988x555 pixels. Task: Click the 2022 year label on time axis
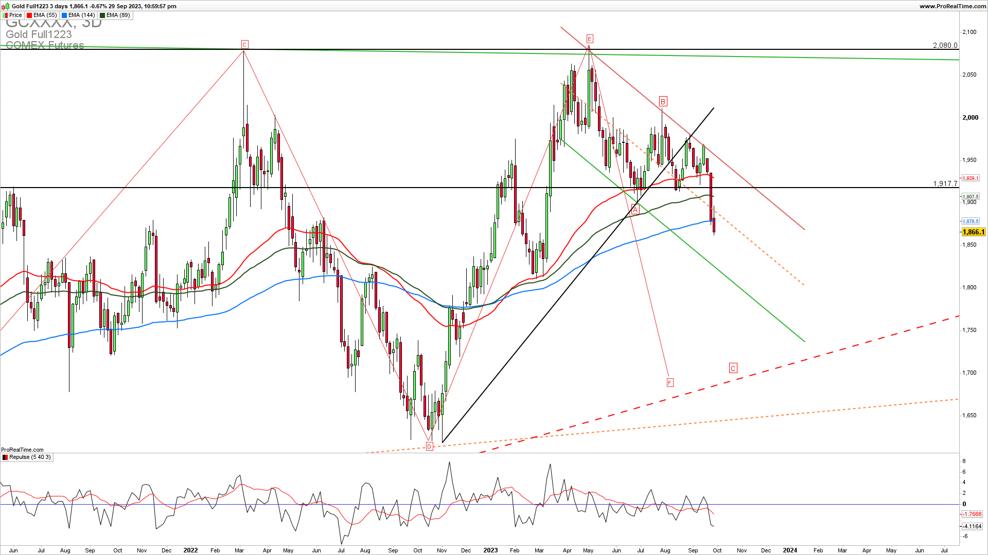(190, 550)
